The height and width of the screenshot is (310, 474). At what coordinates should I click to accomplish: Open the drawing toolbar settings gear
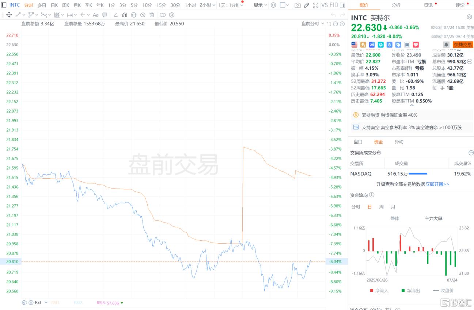(172, 15)
